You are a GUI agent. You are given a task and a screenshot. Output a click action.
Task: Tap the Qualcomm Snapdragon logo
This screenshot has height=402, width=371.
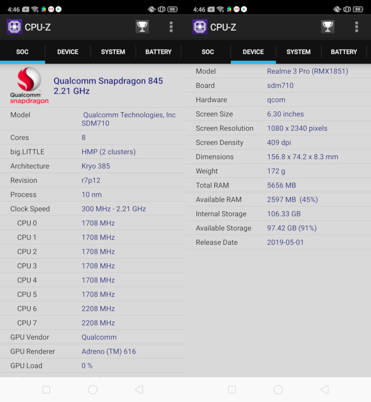click(x=29, y=86)
